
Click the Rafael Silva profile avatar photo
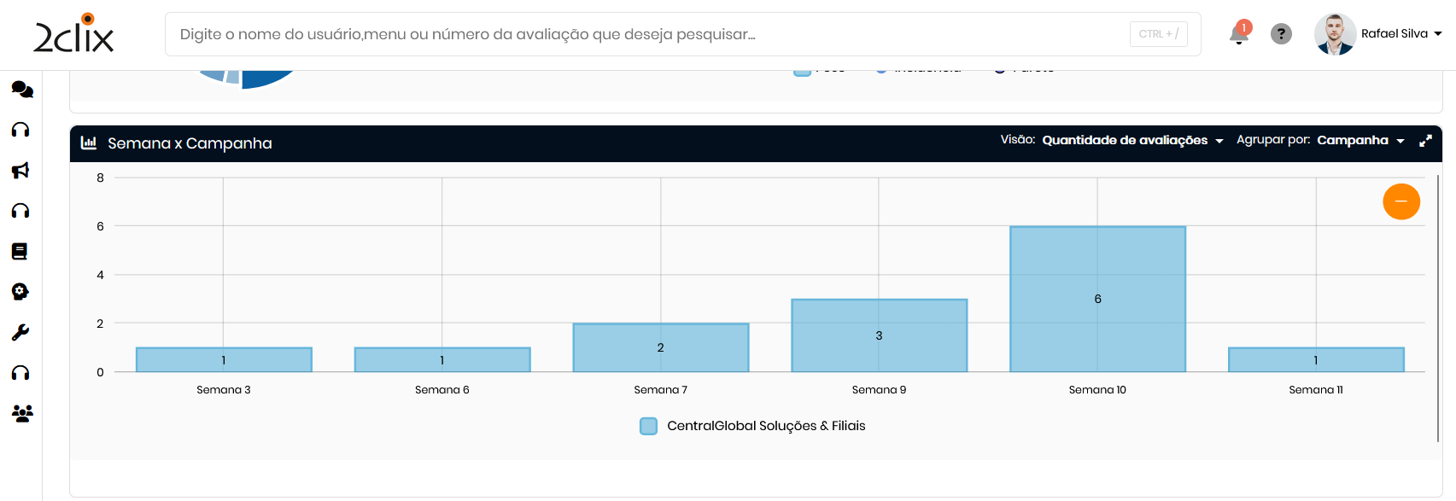pyautogui.click(x=1335, y=34)
